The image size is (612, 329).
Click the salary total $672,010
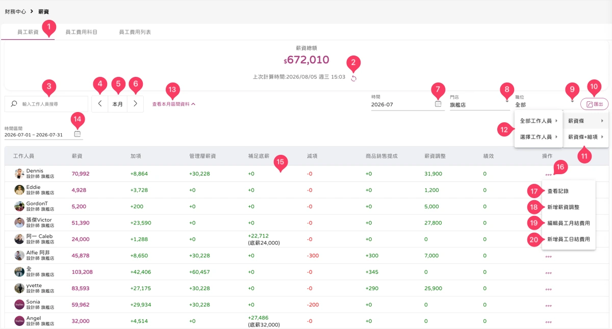click(306, 60)
